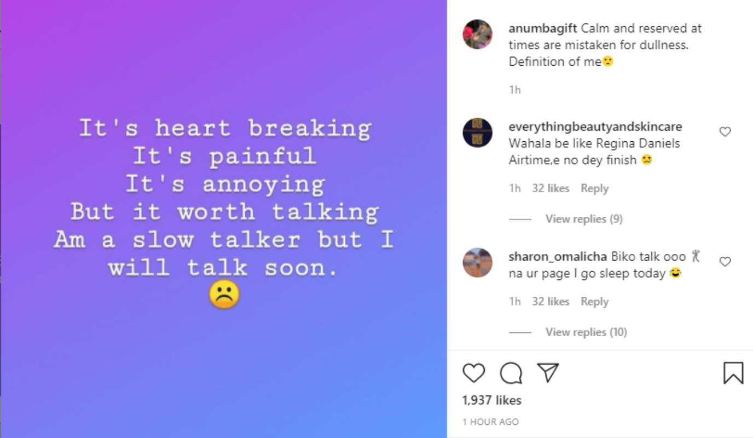View the 1,937 likes list

(492, 400)
